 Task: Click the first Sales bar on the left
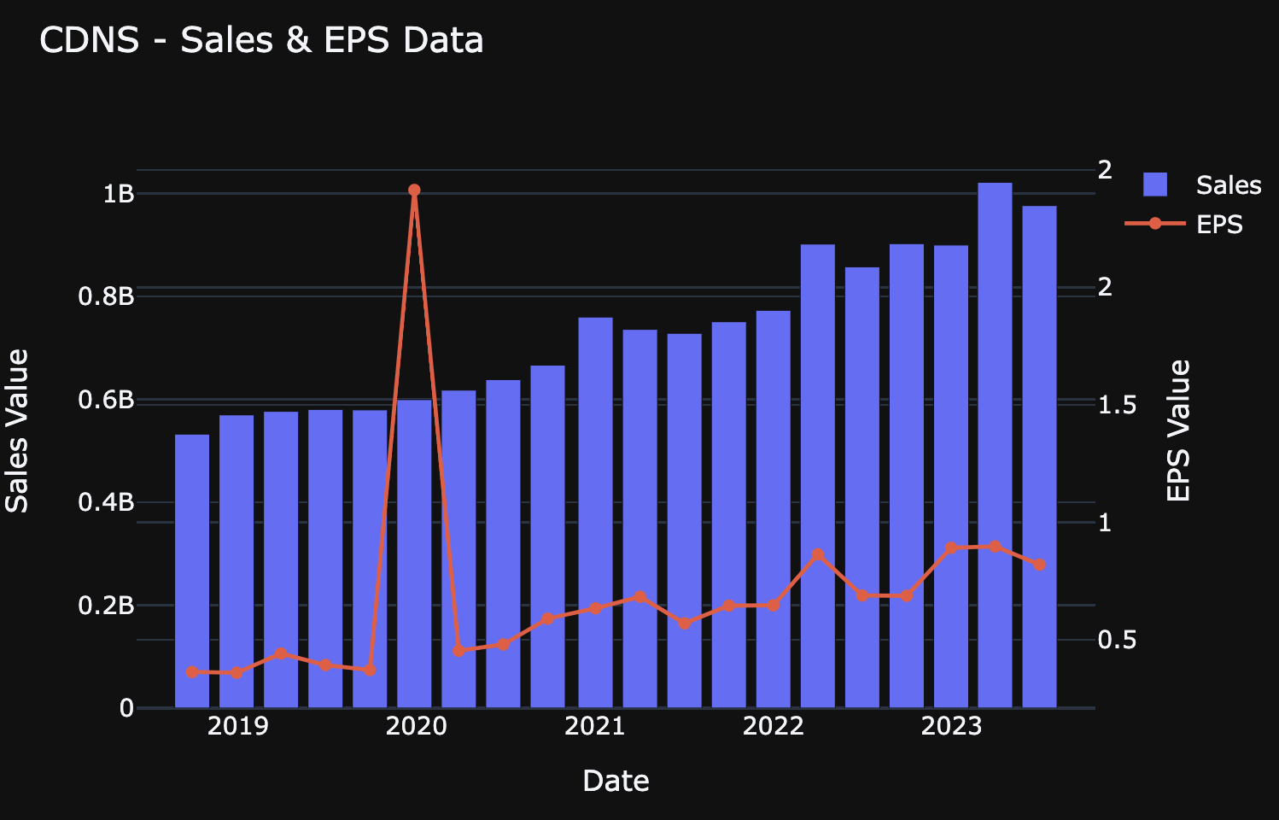tap(192, 571)
